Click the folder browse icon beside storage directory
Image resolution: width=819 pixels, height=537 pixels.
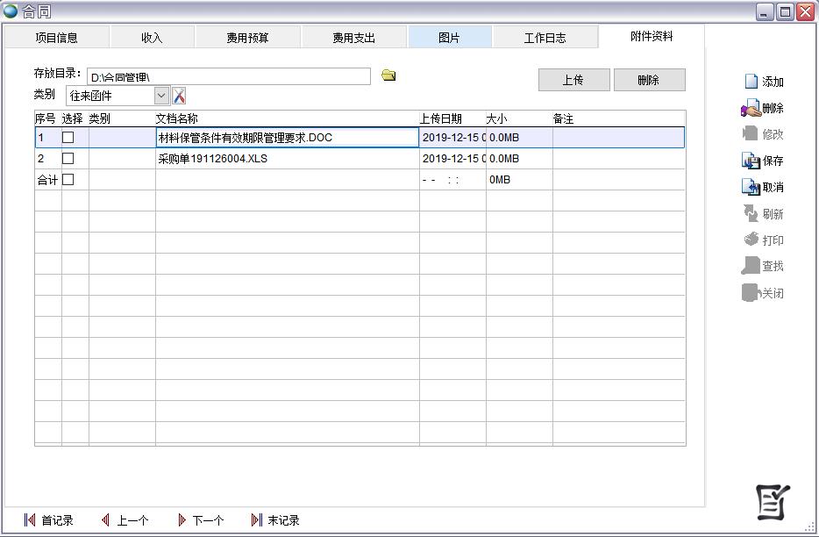388,76
